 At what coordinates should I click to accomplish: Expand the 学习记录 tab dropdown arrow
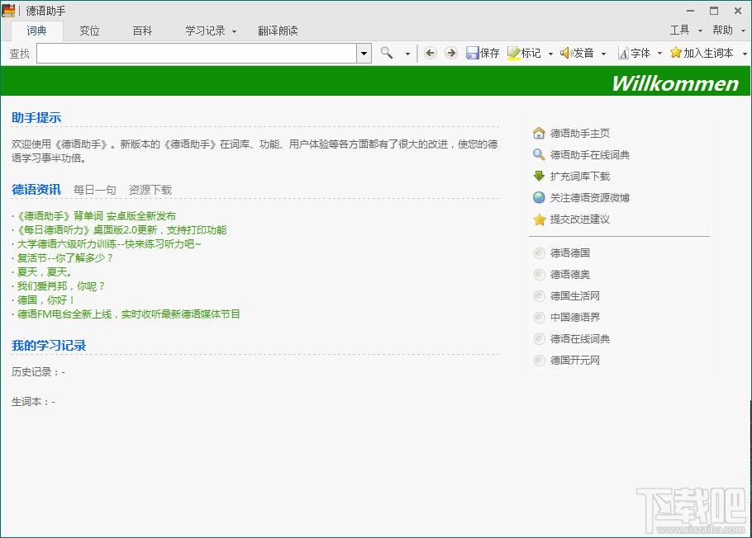point(234,31)
